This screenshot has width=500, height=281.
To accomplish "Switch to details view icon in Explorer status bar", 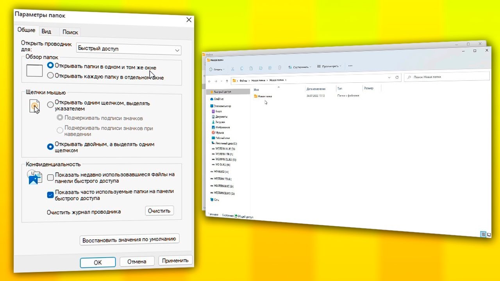I will coord(483,234).
